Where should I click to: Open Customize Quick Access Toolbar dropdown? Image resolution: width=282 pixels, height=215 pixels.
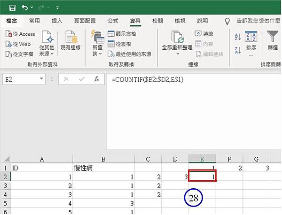coord(57,8)
